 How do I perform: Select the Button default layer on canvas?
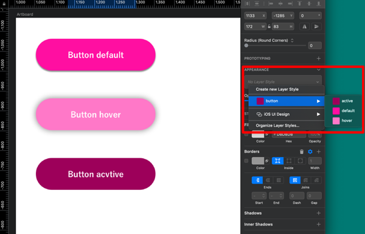click(x=96, y=55)
